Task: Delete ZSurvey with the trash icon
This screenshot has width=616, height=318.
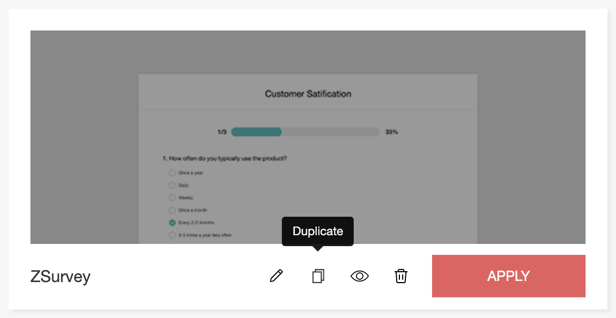Action: pyautogui.click(x=401, y=276)
